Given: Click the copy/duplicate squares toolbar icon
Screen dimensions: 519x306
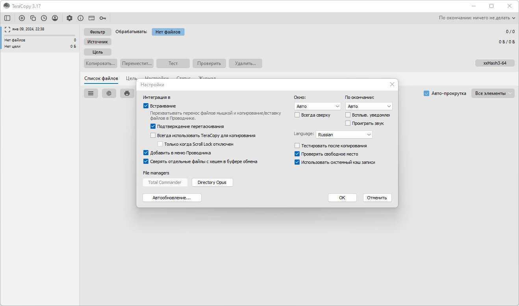Looking at the screenshot, I should pyautogui.click(x=33, y=18).
